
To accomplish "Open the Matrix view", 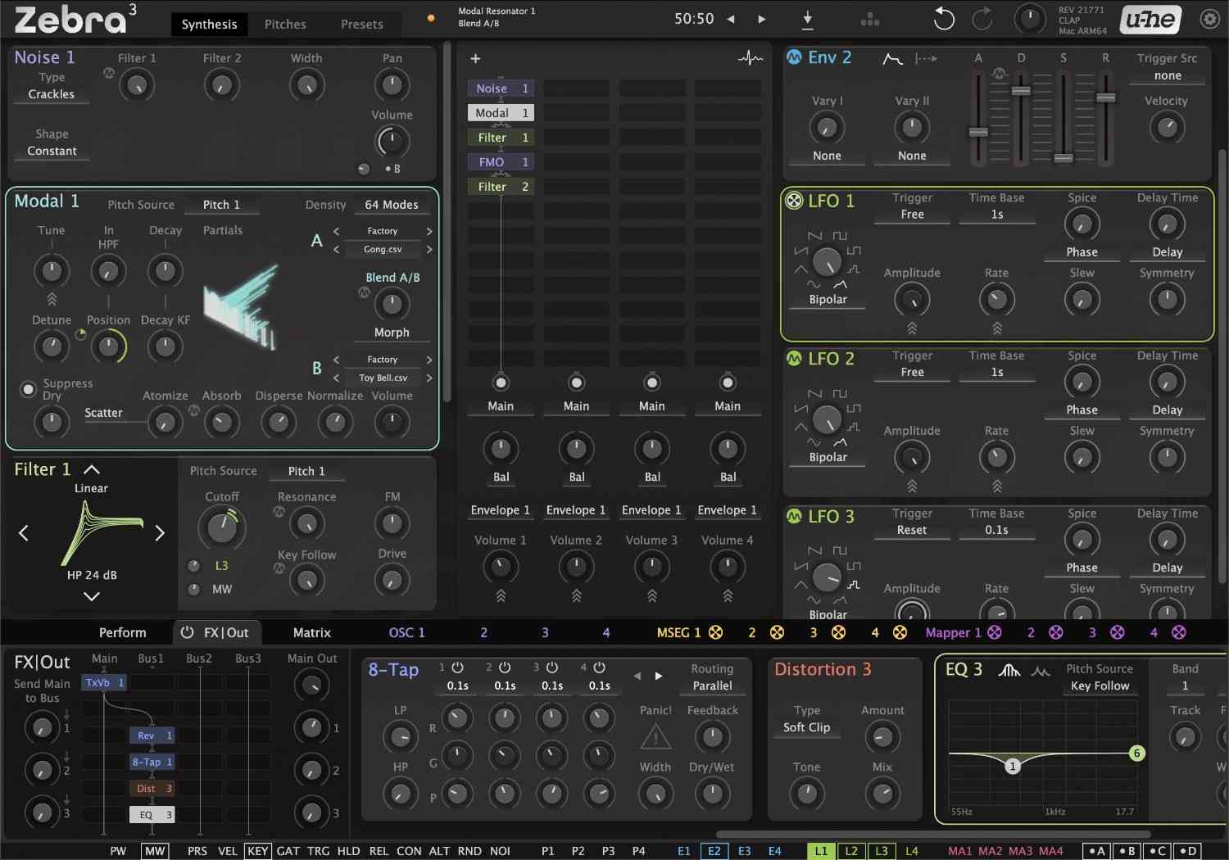I will pyautogui.click(x=311, y=632).
